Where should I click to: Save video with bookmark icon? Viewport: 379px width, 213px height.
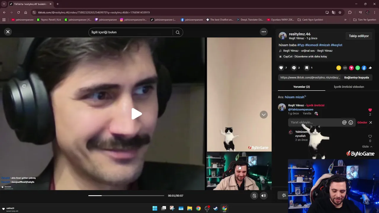coord(307,68)
